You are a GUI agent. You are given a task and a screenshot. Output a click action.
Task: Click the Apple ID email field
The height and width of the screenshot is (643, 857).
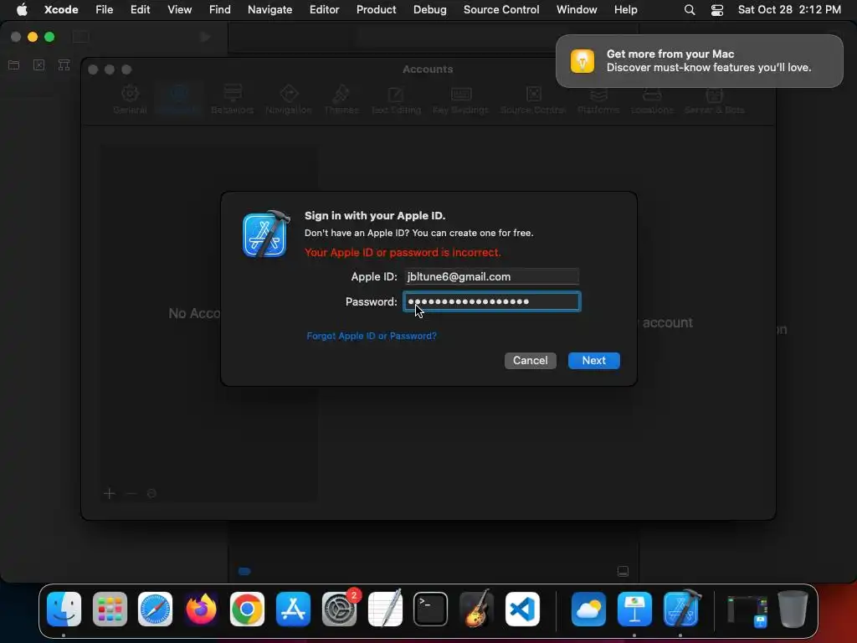[491, 276]
